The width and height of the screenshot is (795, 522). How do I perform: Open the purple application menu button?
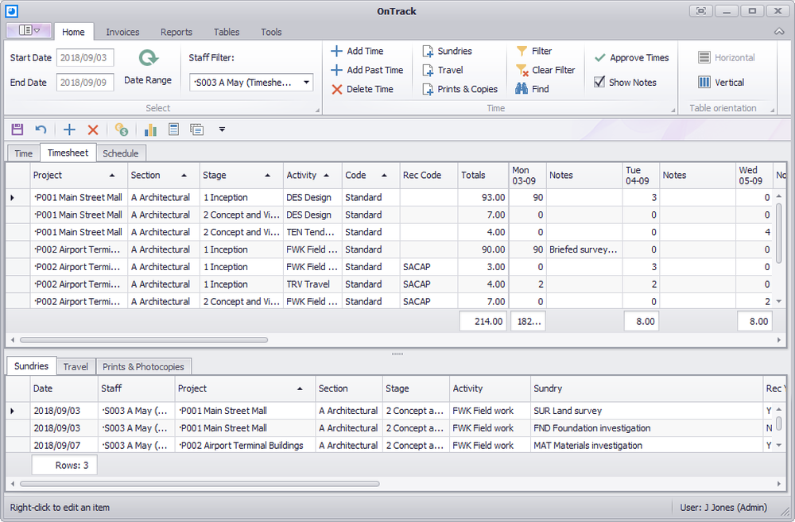29,30
